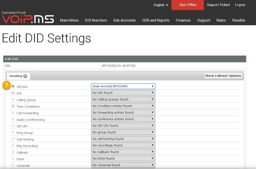The width and height of the screenshot is (256, 169).
Task: Click Logout in the top bar
Action: pyautogui.click(x=240, y=5)
